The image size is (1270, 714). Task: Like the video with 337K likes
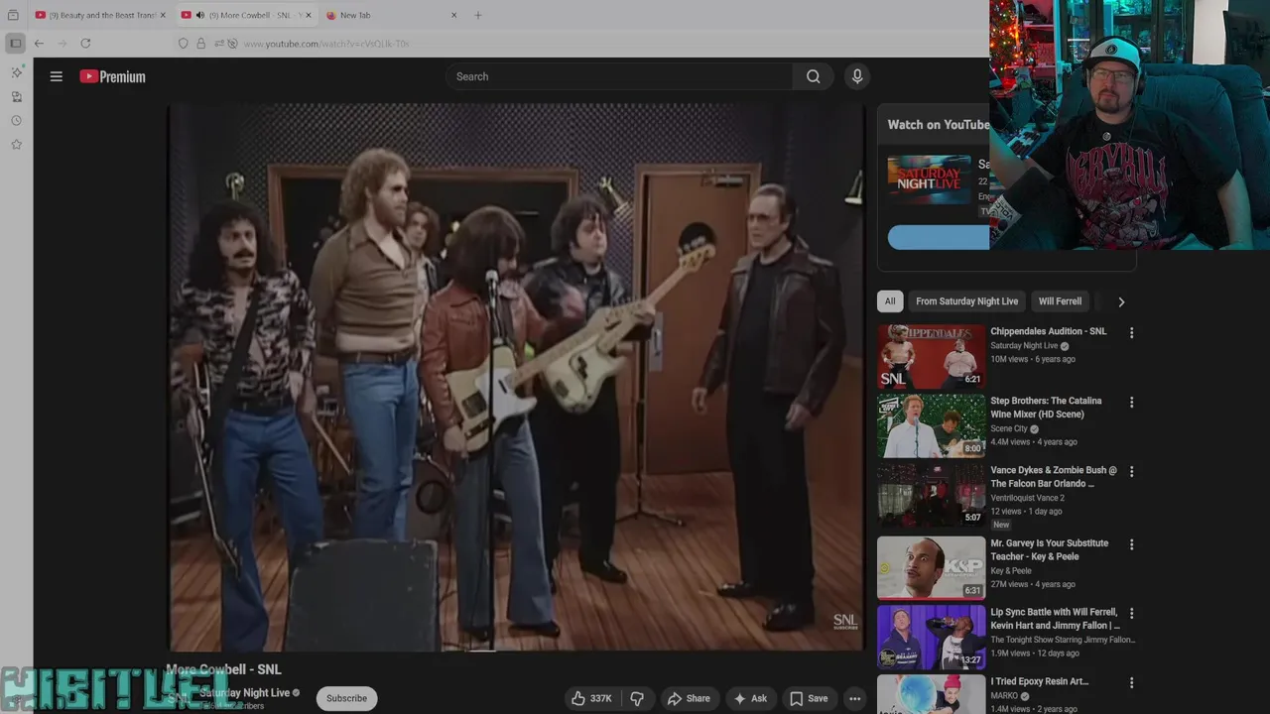[x=591, y=698]
